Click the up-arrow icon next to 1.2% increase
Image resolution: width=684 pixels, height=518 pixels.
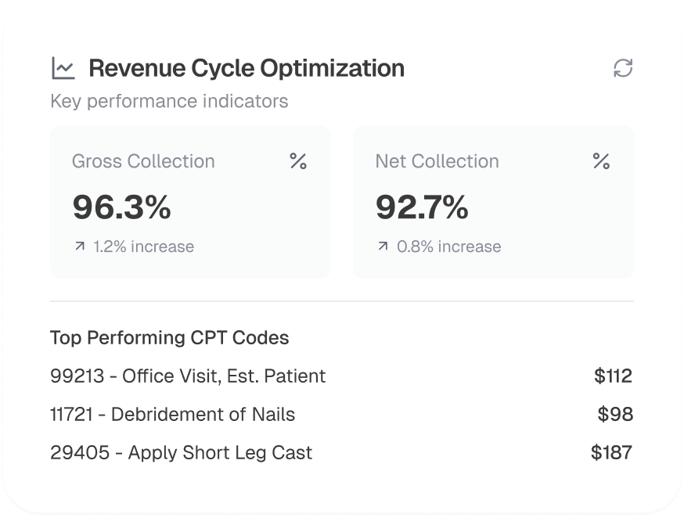79,246
